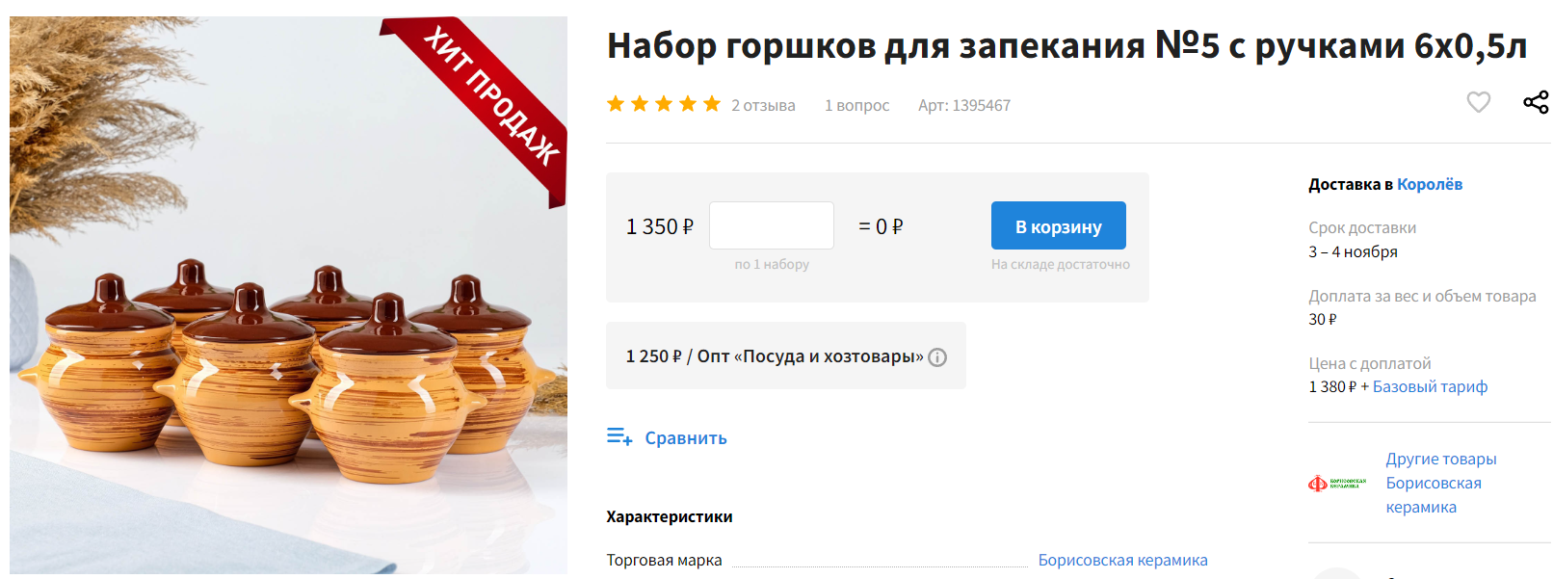The height and width of the screenshot is (579, 1553).
Task: Open brand link «Борисовская керамика» in characteristics
Action: 1122,560
